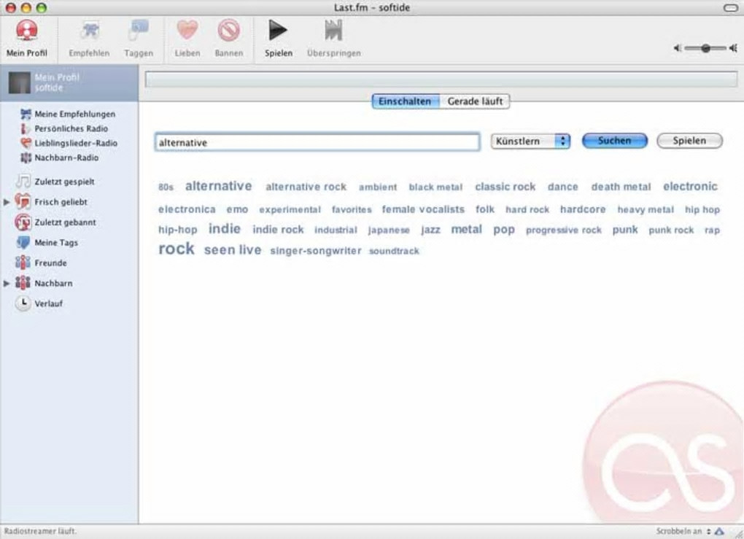Select the indie rock tag link
744x539 pixels.
(278, 230)
